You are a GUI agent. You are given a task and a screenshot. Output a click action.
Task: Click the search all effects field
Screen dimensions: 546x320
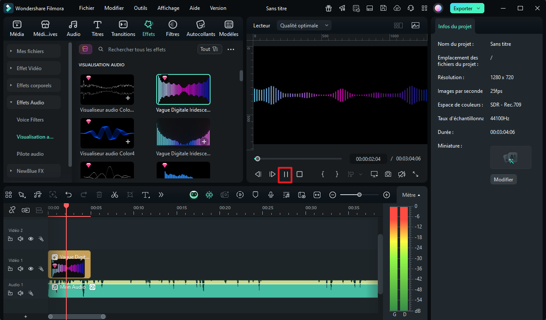(x=145, y=50)
